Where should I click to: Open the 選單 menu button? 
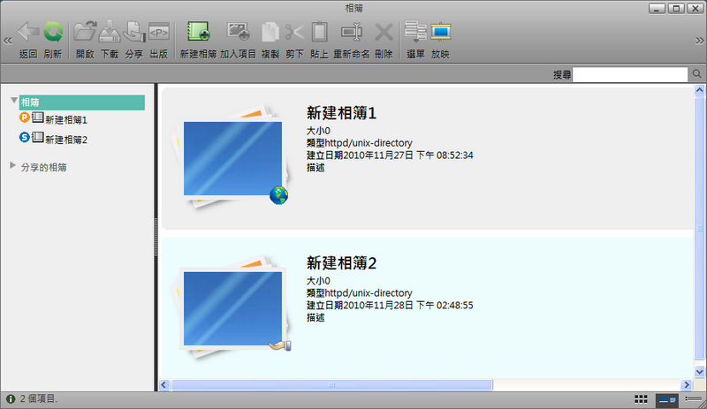[x=414, y=34]
